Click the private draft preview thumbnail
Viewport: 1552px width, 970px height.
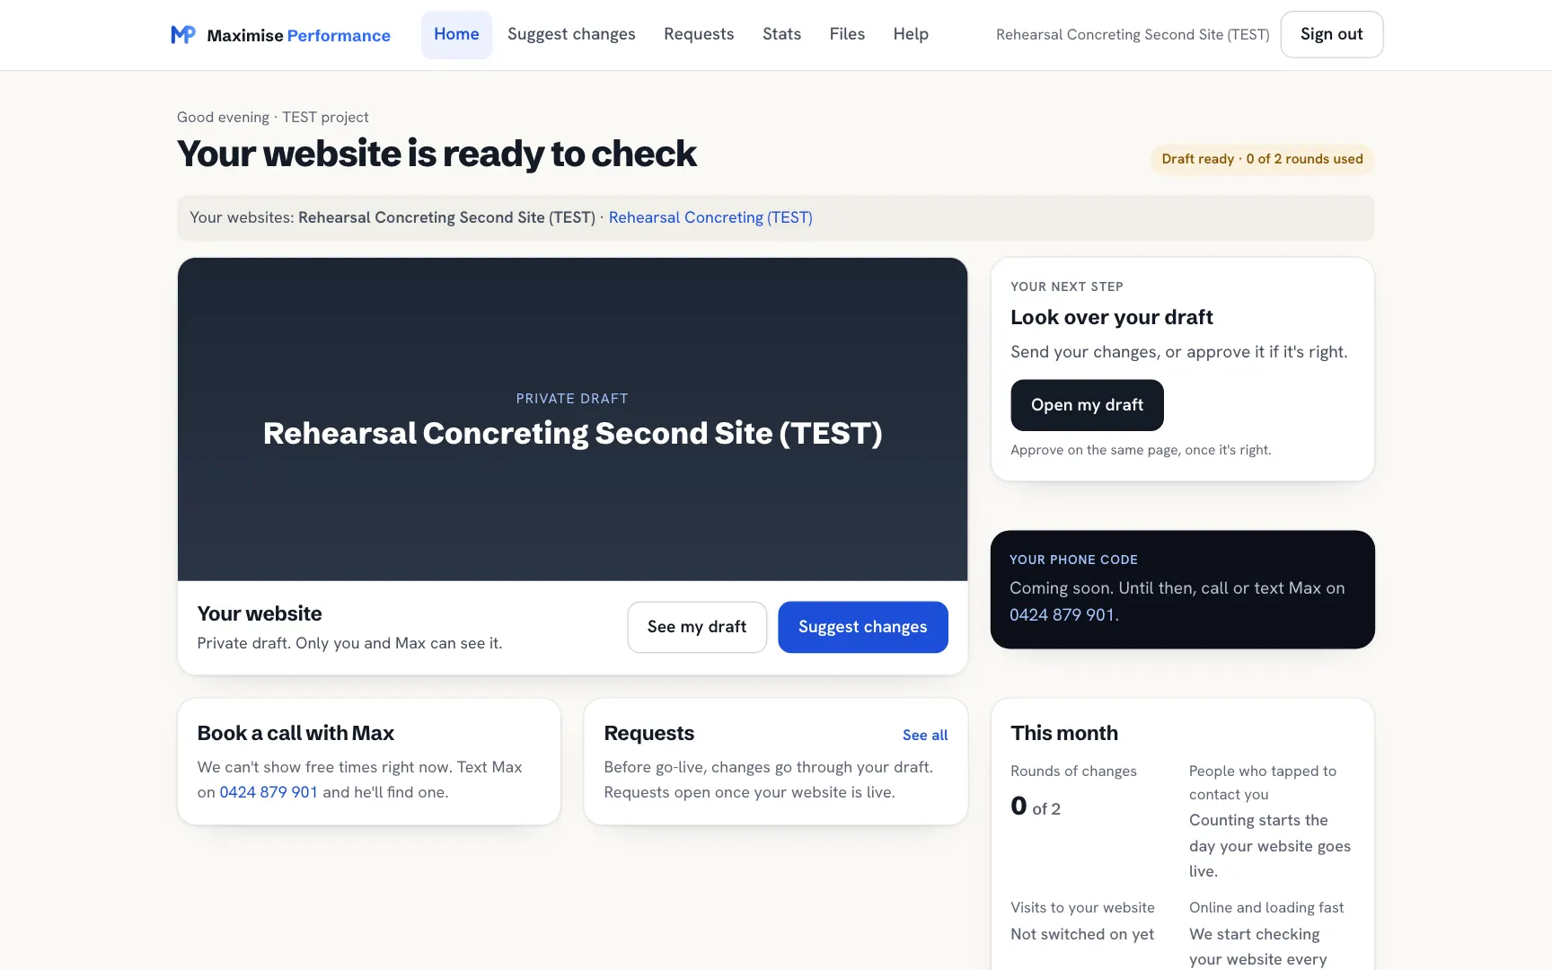pos(572,419)
